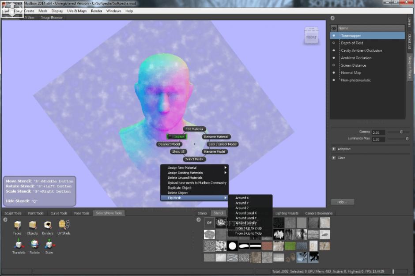Open the Mesh menu

pos(43,11)
